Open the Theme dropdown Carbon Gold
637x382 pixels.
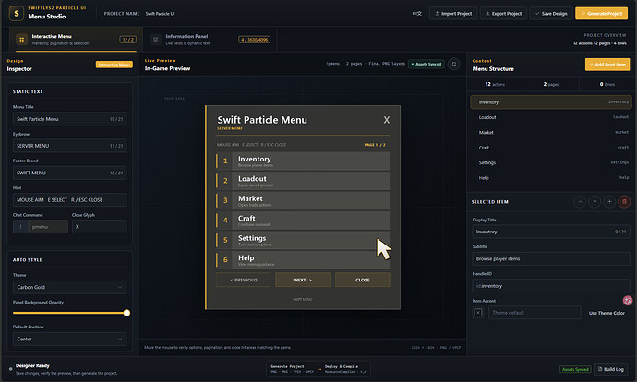click(x=69, y=287)
